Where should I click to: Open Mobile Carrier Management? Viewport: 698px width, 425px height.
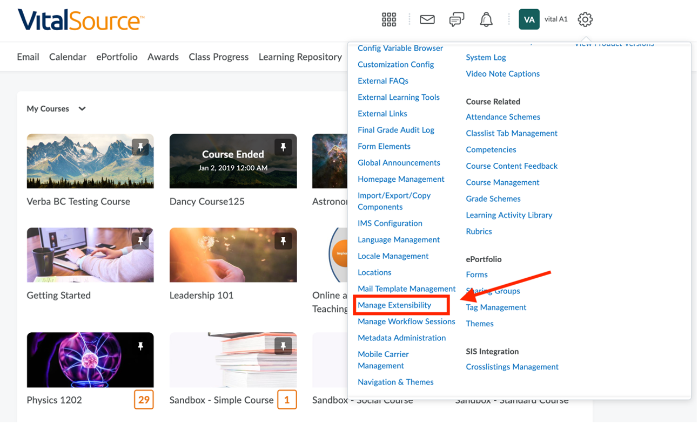(x=384, y=360)
